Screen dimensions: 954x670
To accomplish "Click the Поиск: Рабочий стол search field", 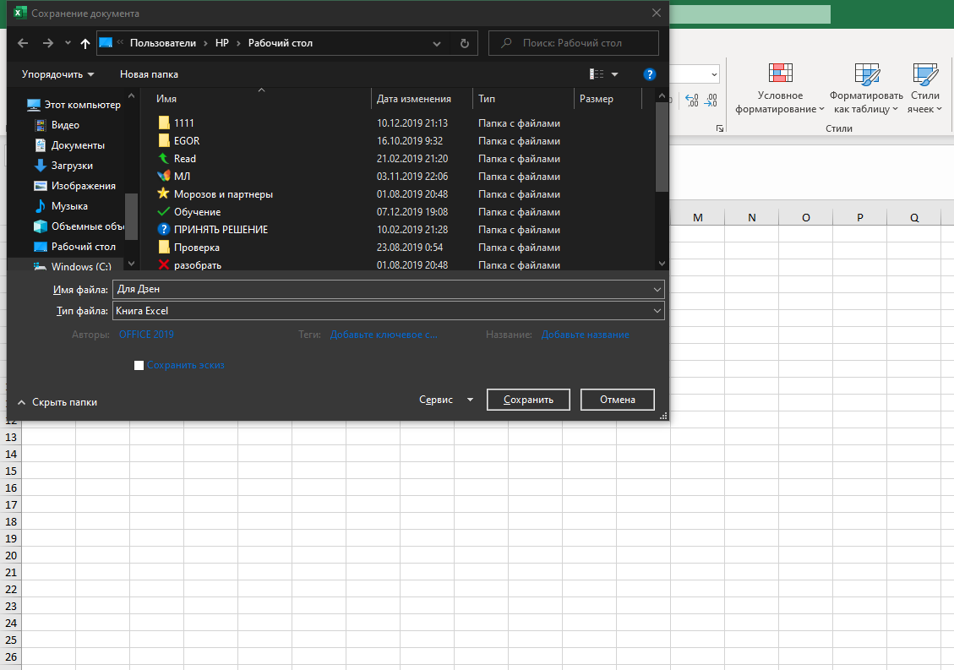I will click(573, 43).
